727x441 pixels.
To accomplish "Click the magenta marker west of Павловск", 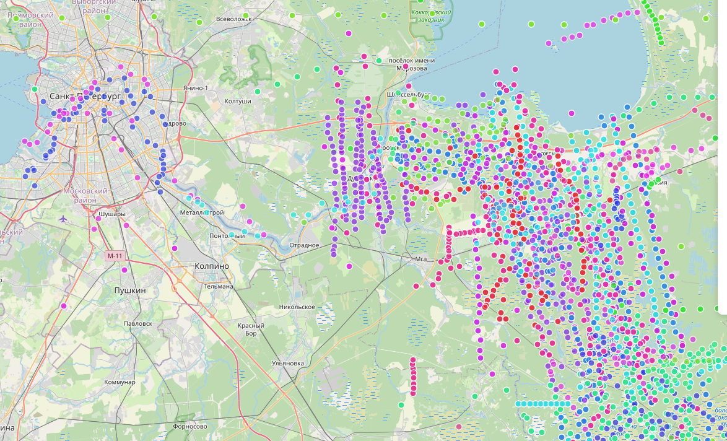I will [64, 306].
